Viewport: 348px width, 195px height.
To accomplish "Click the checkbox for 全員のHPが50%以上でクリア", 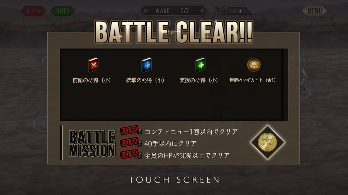I will [139, 155].
